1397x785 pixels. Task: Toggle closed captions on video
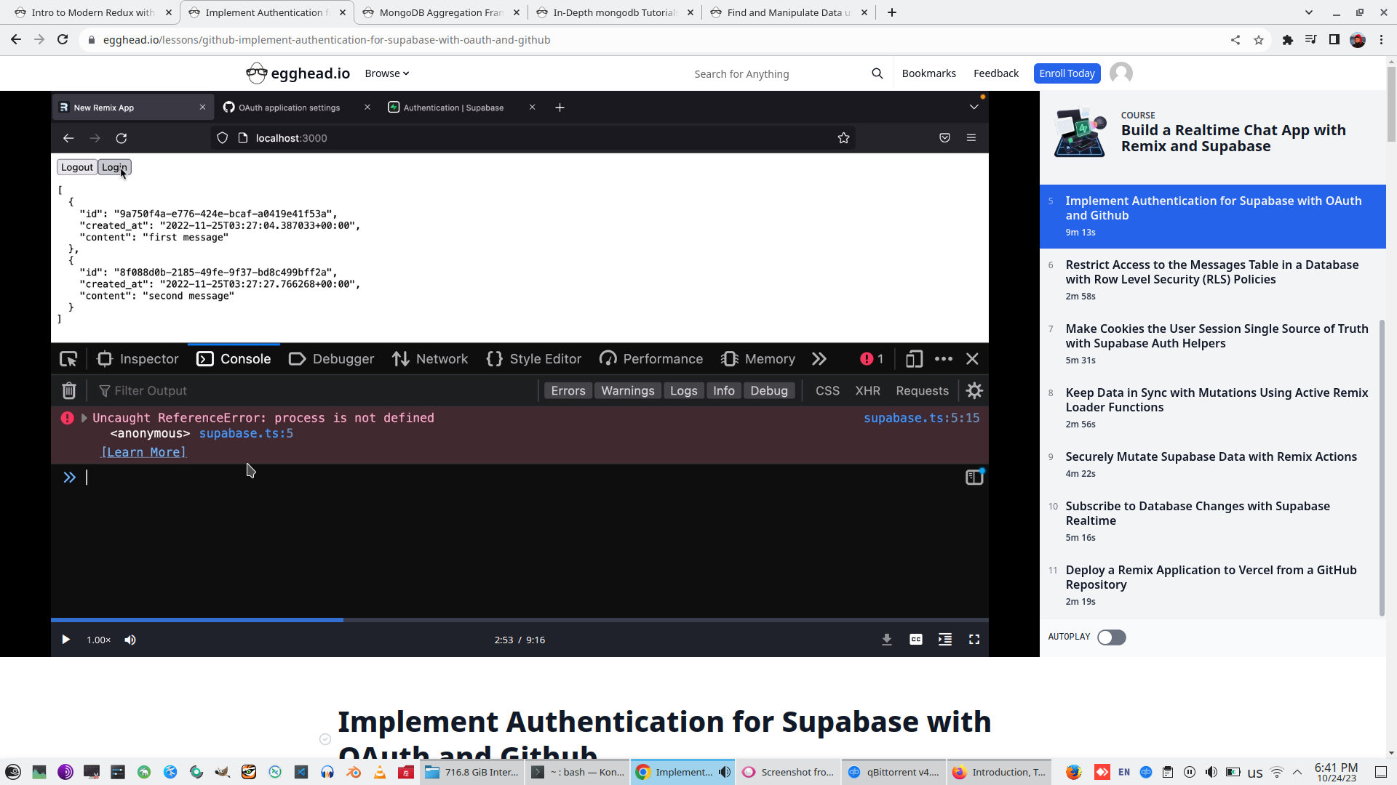(915, 640)
